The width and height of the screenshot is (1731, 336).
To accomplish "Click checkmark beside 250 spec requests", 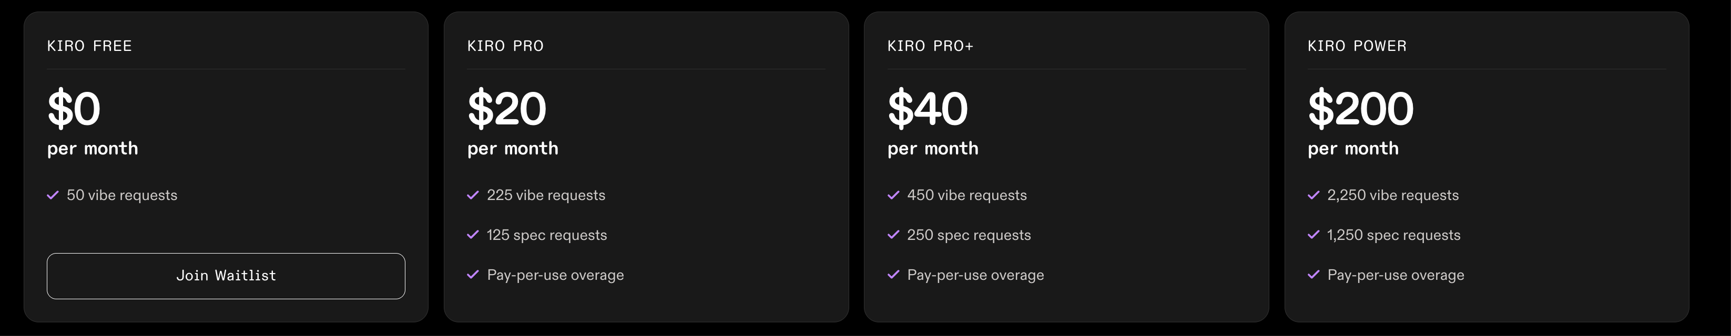I will [x=893, y=235].
